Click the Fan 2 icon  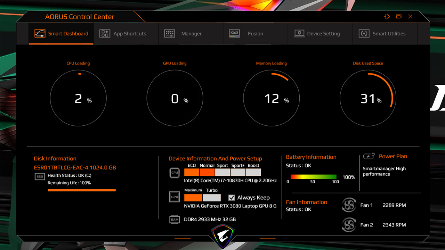point(349,225)
